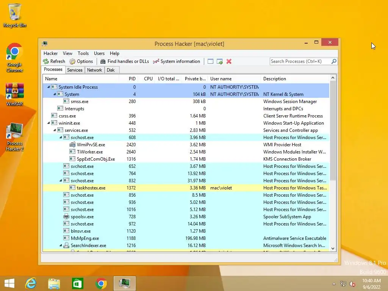Select the csrss.exe process
The width and height of the screenshot is (388, 291).
pyautogui.click(x=186, y=116)
